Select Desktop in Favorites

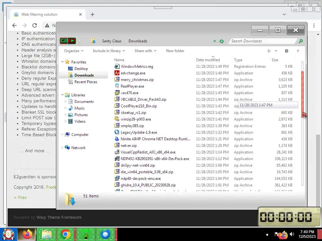click(x=81, y=69)
